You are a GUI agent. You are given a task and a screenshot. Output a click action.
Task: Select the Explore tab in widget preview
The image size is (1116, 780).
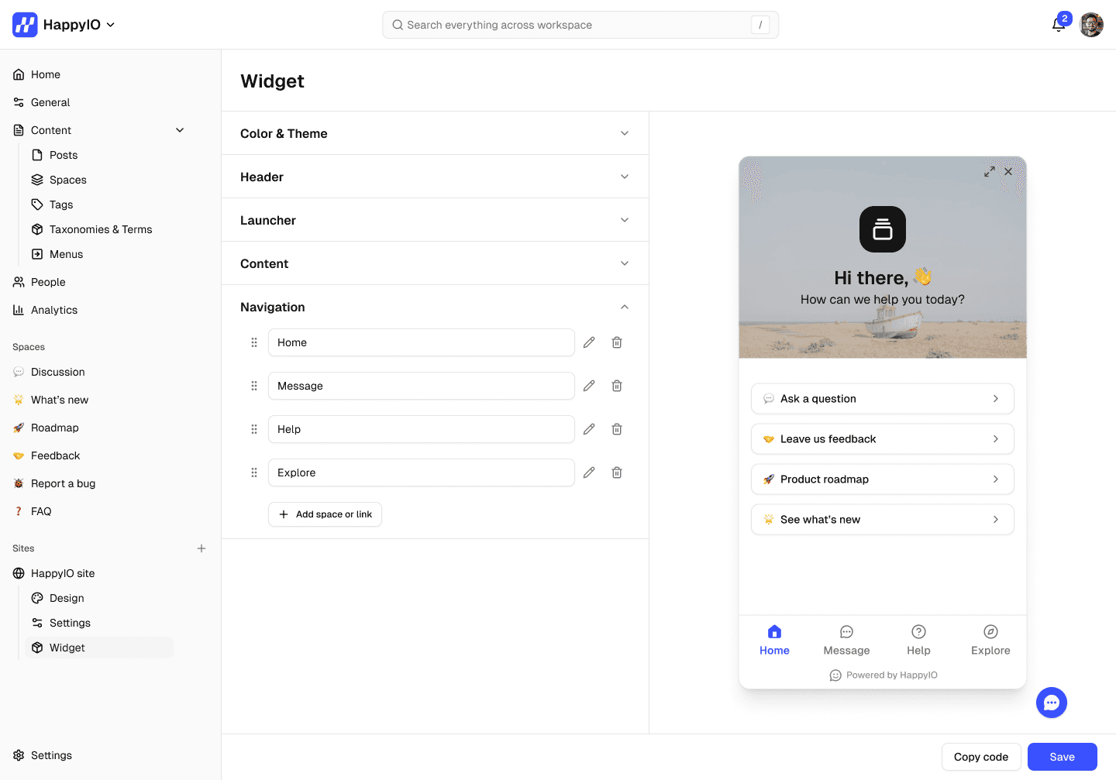tap(990, 641)
